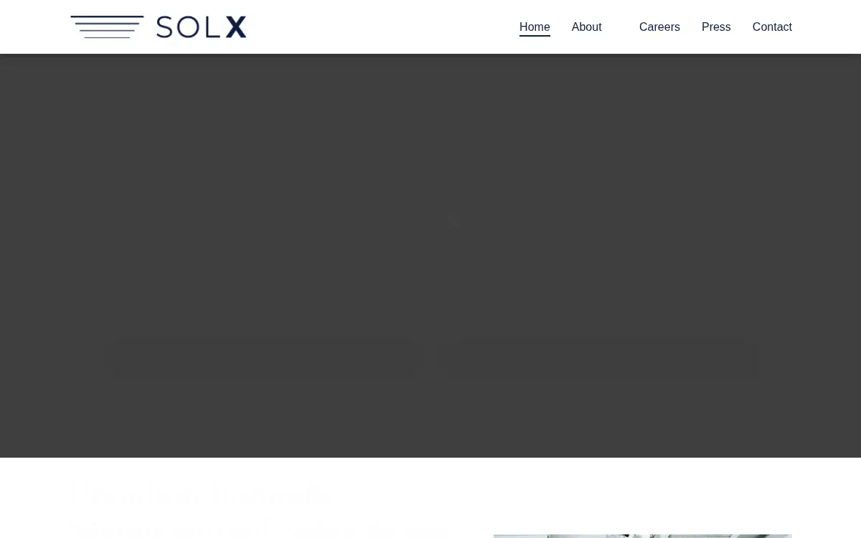
Task: Go to the Careers page
Action: point(659,27)
